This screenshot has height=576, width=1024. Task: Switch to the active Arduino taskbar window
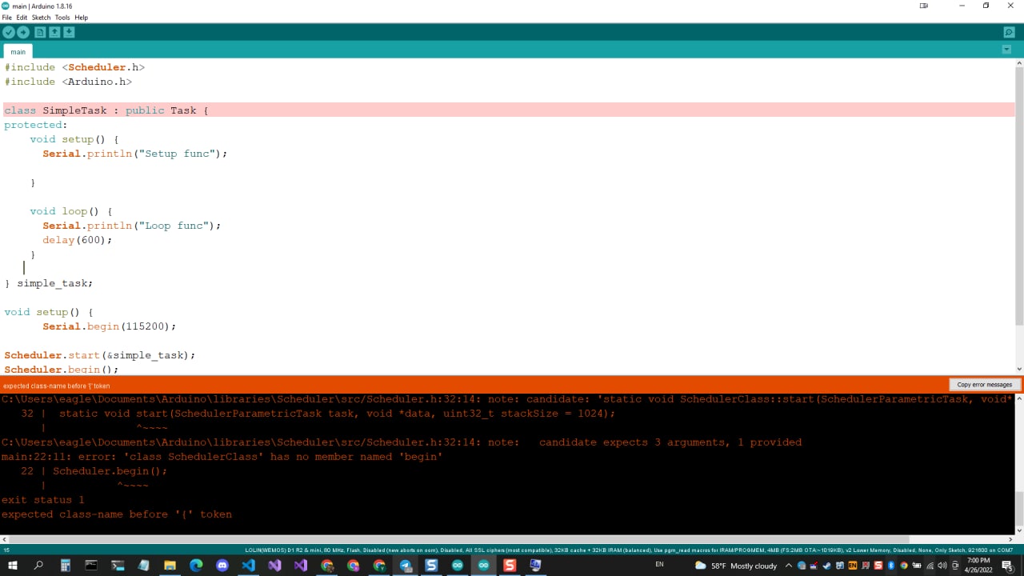(483, 566)
